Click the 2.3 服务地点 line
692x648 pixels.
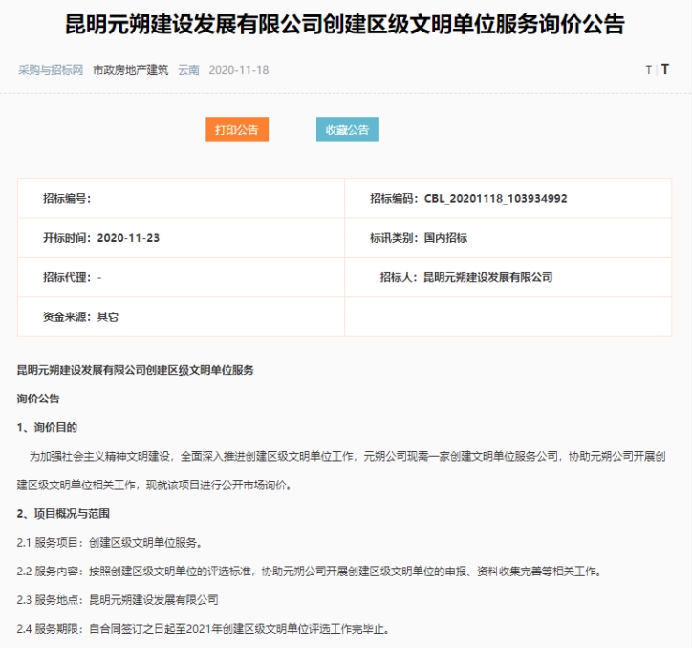point(118,600)
